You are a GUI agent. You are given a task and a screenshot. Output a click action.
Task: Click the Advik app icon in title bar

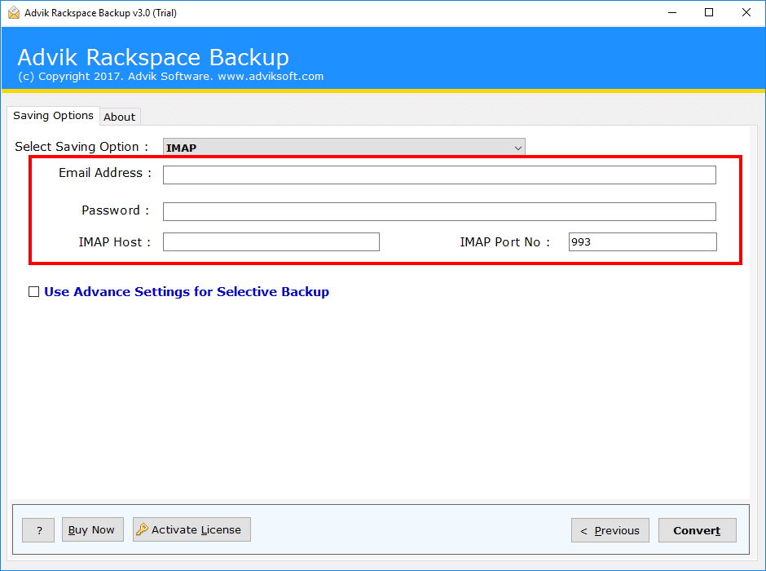14,13
